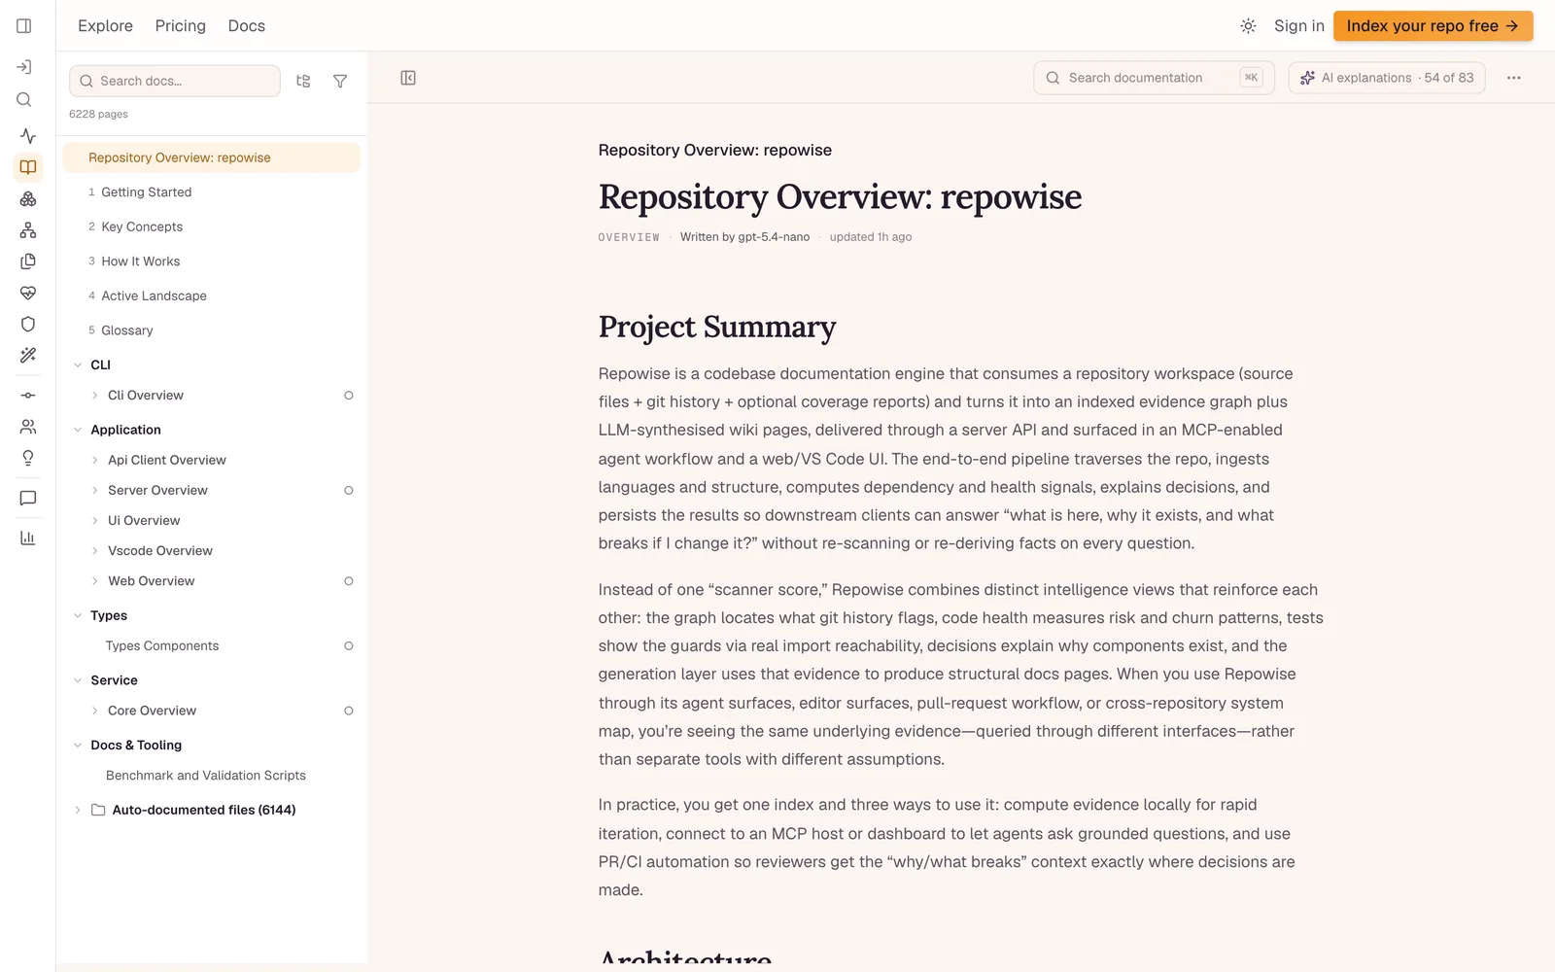Click the filter funnel icon
This screenshot has height=972, width=1555.
[x=340, y=82]
